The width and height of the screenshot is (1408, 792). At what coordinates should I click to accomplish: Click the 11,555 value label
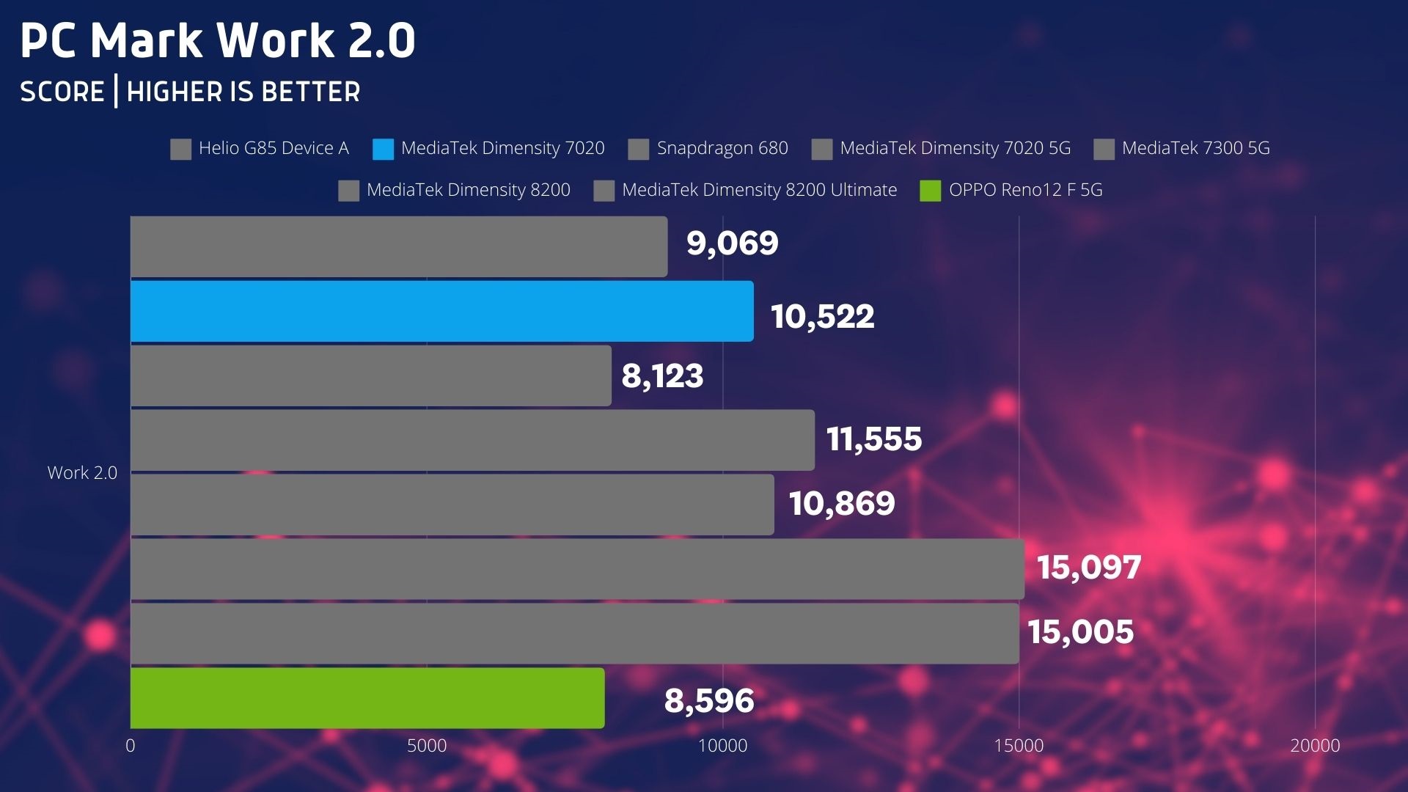point(873,439)
